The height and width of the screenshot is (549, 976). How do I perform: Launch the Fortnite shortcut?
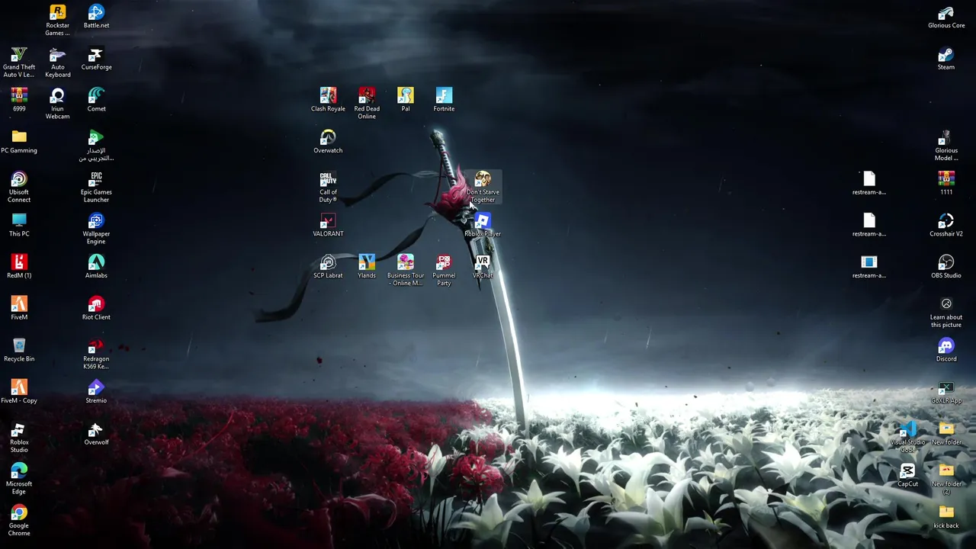[444, 99]
